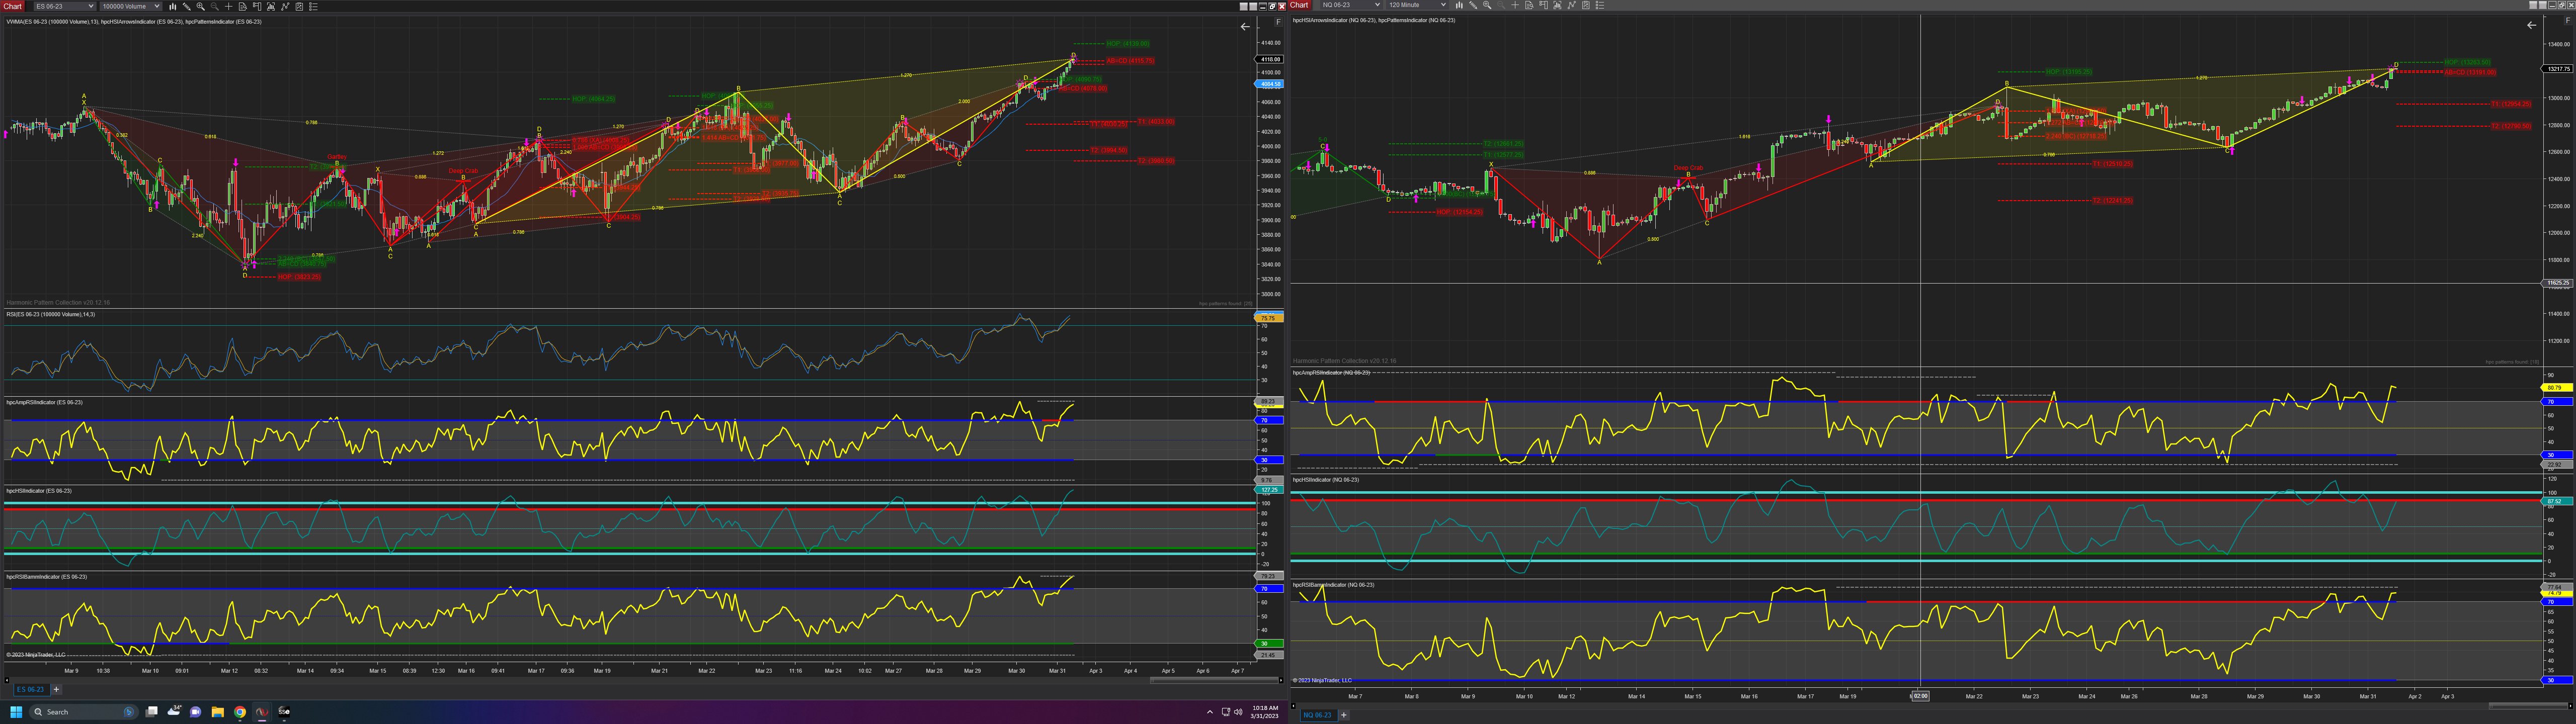
Task: Open Strategies icon in ES chart toolbar
Action: (299, 6)
